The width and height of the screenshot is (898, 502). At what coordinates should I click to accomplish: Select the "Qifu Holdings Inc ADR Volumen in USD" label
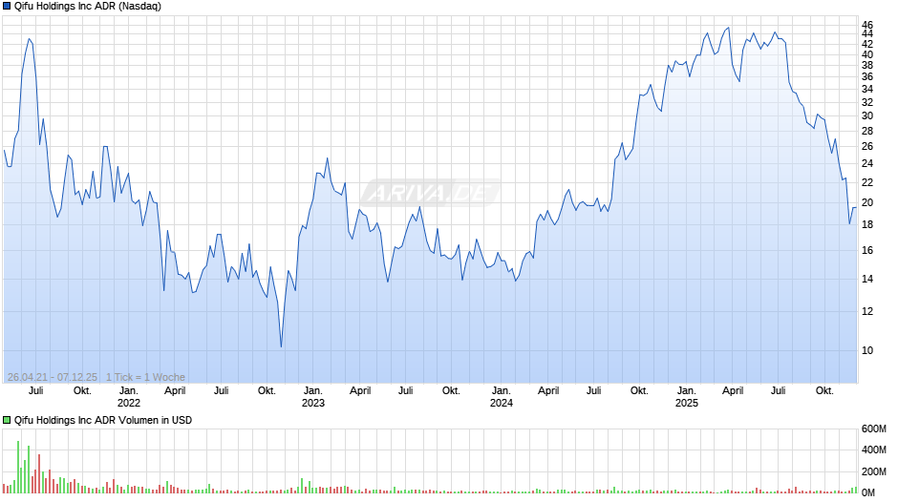pyautogui.click(x=103, y=420)
